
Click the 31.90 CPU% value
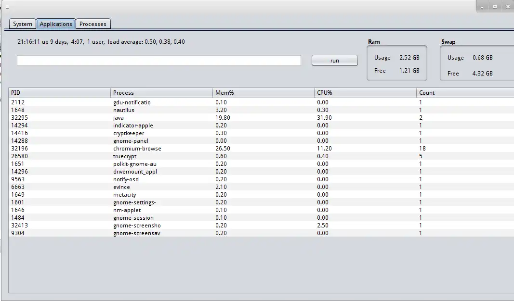pos(324,118)
